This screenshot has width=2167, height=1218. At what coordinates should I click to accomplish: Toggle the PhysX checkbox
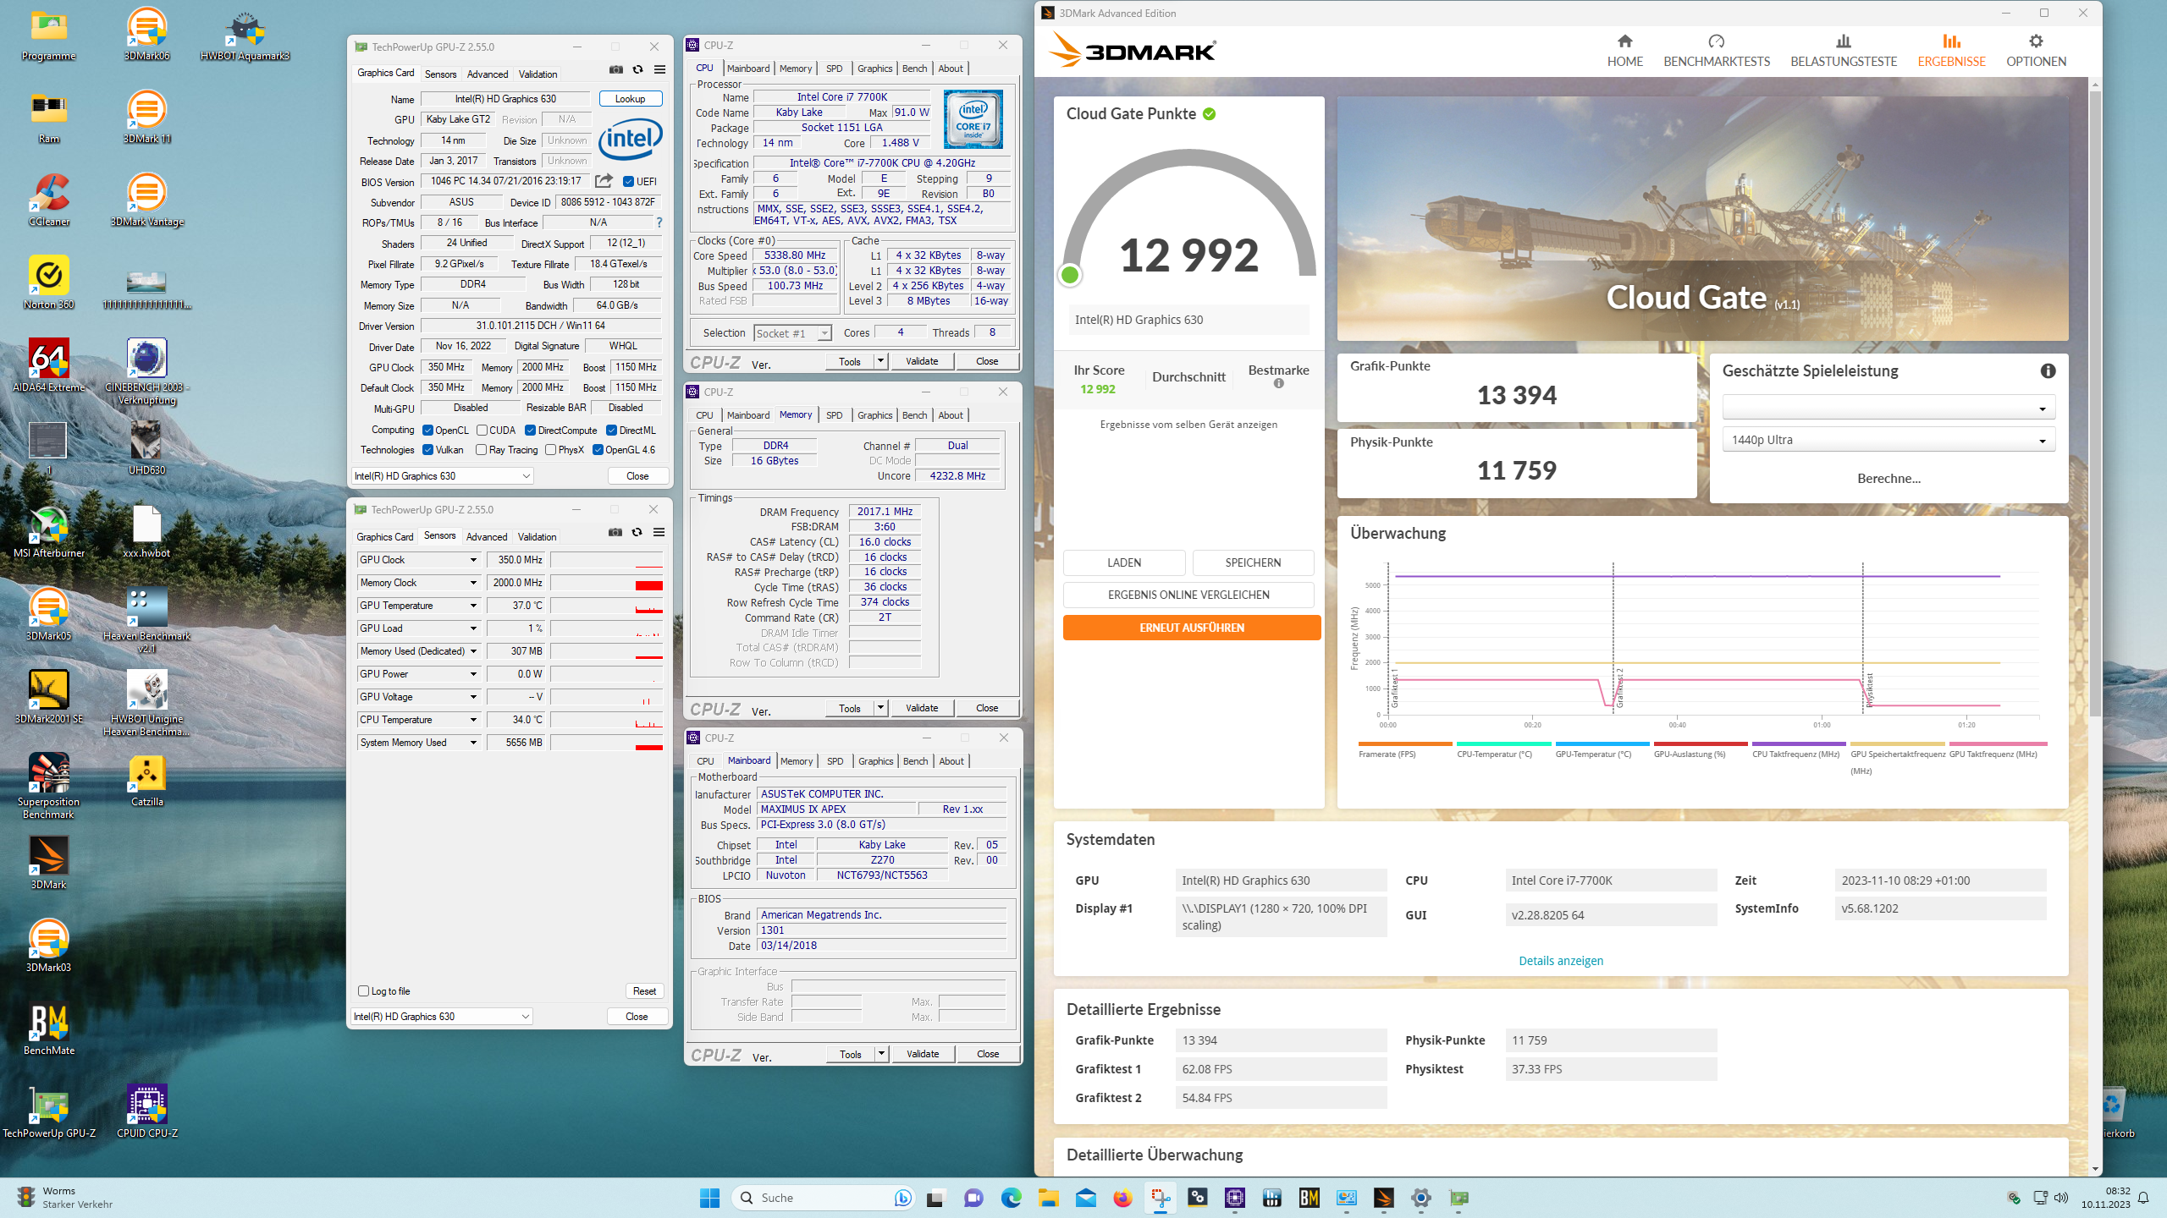coord(551,450)
